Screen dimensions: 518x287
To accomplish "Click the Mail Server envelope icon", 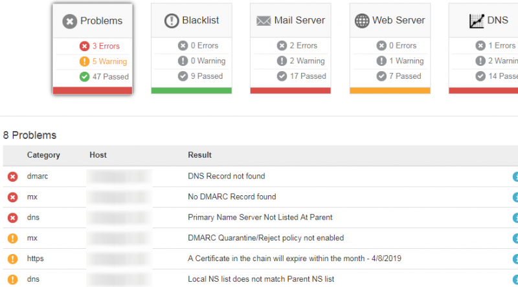I will point(264,21).
